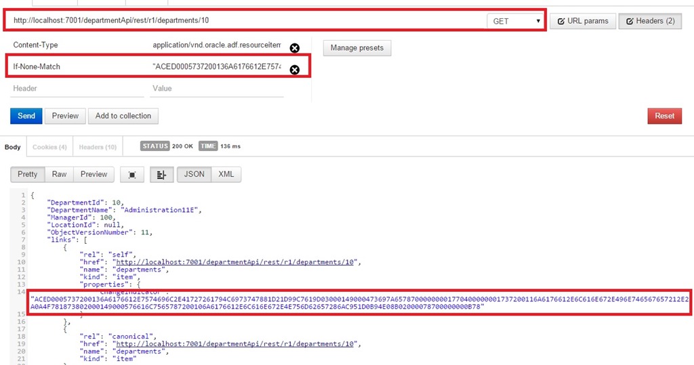
Task: Open the Manage presets button
Action: coord(357,48)
